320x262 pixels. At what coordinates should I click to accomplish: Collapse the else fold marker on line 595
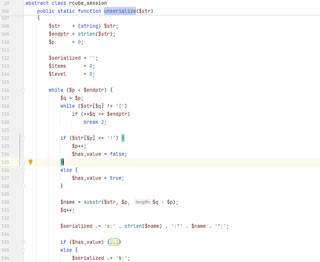pos(24,250)
